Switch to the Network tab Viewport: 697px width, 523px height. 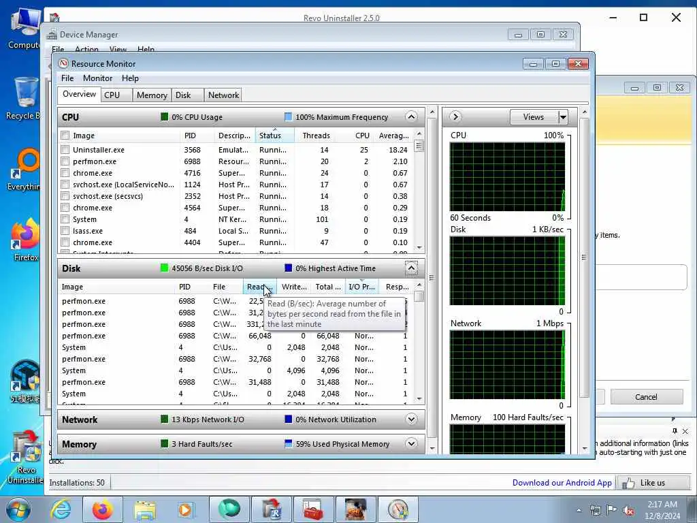pyautogui.click(x=223, y=95)
